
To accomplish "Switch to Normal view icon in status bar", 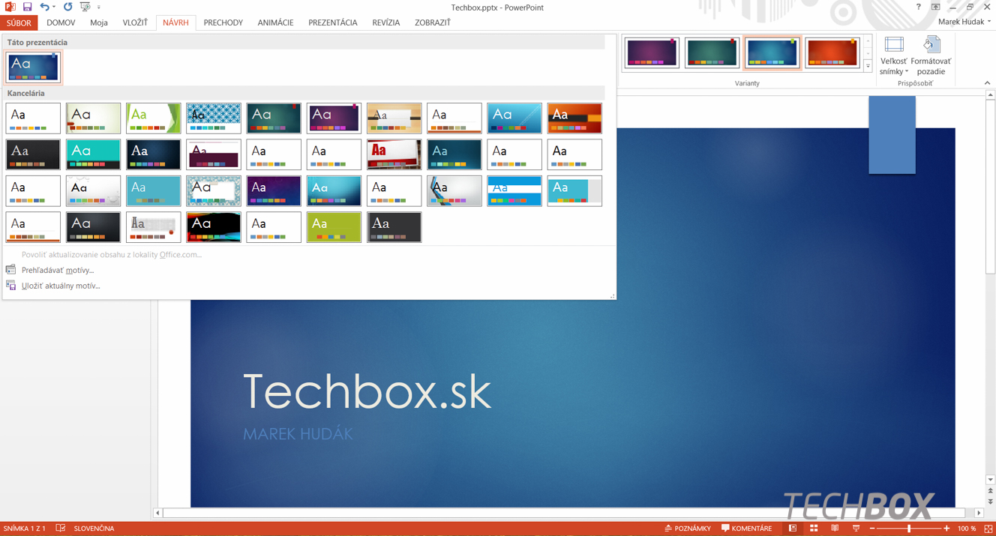I will coord(793,529).
